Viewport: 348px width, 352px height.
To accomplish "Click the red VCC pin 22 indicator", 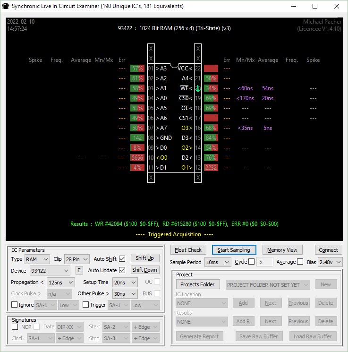I will (211, 69).
